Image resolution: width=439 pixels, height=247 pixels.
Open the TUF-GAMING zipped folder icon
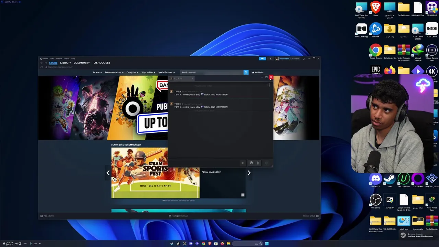tap(390, 223)
